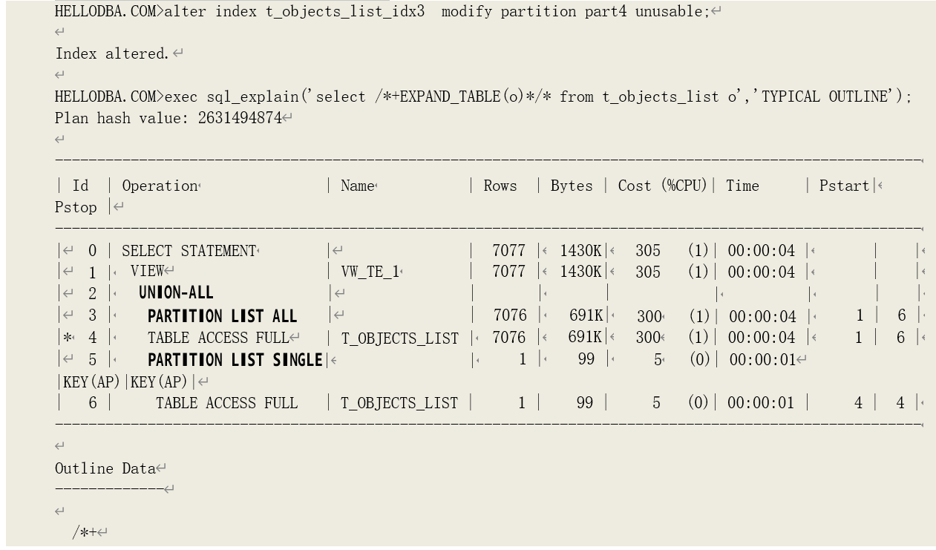Click the 'Index altered.' output line
This screenshot has width=936, height=550.
click(112, 54)
